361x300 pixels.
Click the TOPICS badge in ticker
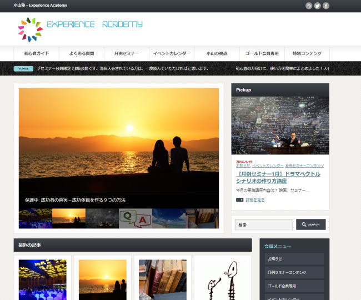pyautogui.click(x=24, y=68)
